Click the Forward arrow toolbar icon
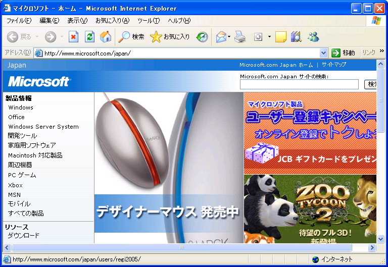This screenshot has width=388, height=267. [x=50, y=37]
